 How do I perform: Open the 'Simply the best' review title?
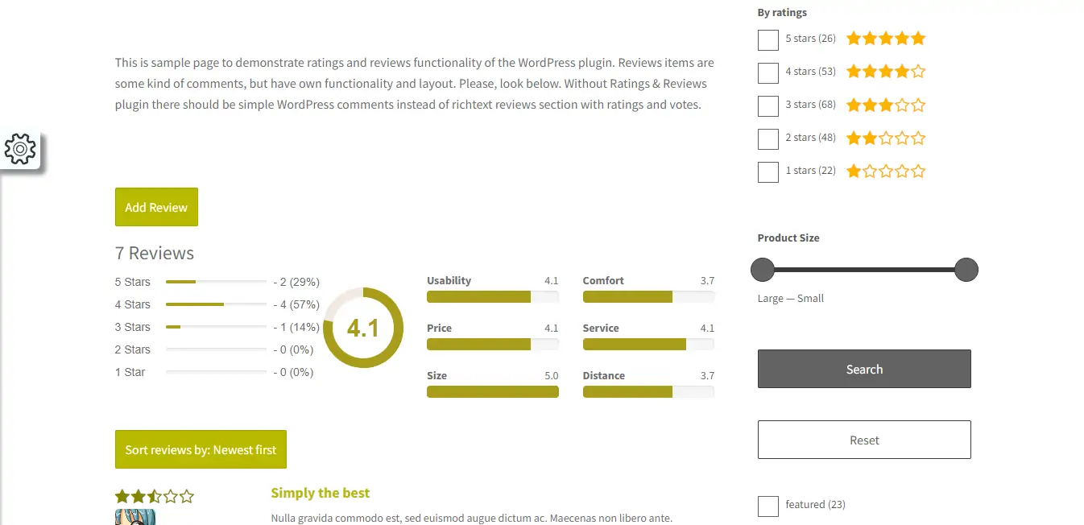320,493
